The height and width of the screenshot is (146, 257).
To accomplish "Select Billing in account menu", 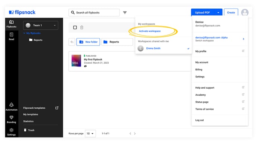I will click(x=199, y=70).
